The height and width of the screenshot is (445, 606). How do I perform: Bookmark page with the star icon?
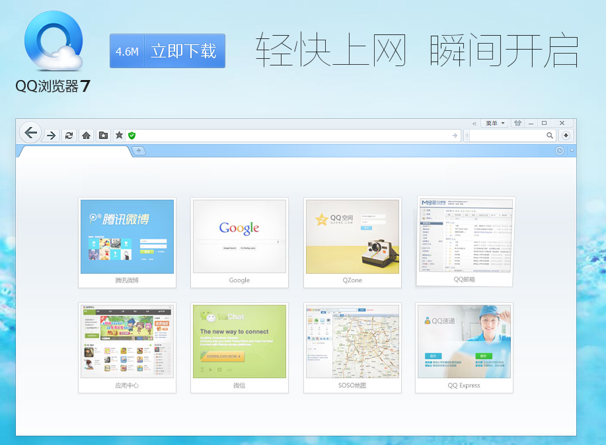(119, 135)
